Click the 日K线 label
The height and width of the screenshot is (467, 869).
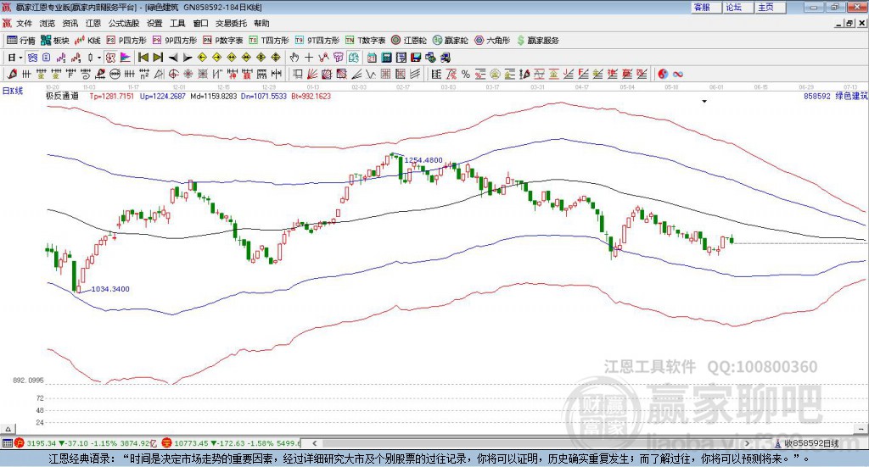point(13,91)
